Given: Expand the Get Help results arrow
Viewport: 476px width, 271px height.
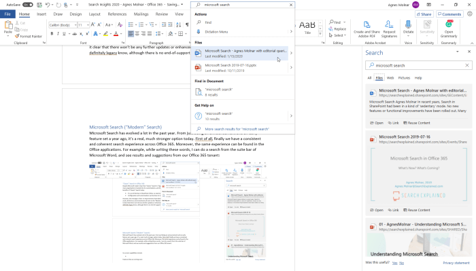Looking at the screenshot, I should point(291,115).
